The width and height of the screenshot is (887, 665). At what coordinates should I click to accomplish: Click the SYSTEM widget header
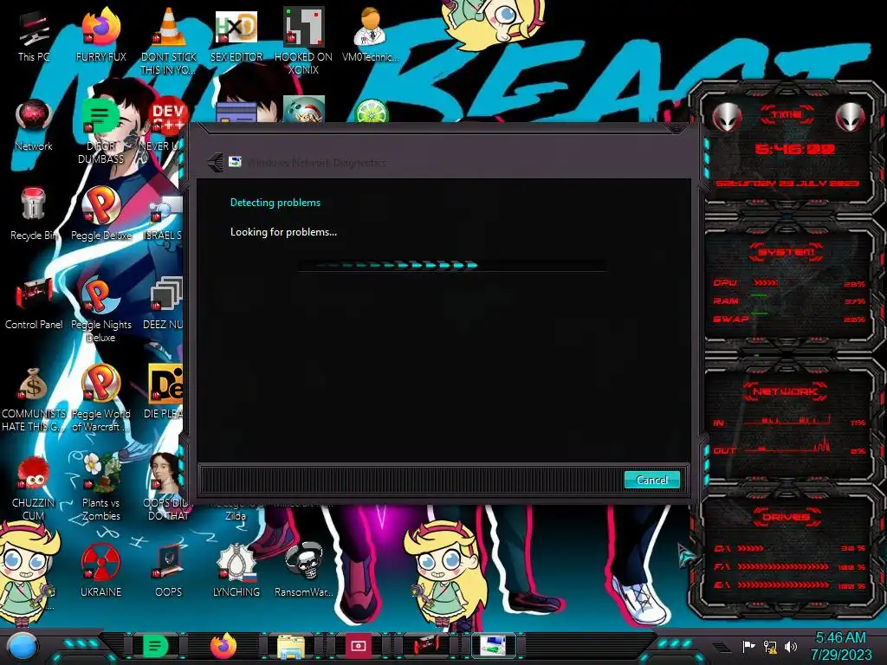tap(787, 252)
